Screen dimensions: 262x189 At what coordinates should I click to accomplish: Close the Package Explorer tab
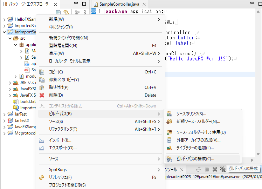(x=55, y=4)
